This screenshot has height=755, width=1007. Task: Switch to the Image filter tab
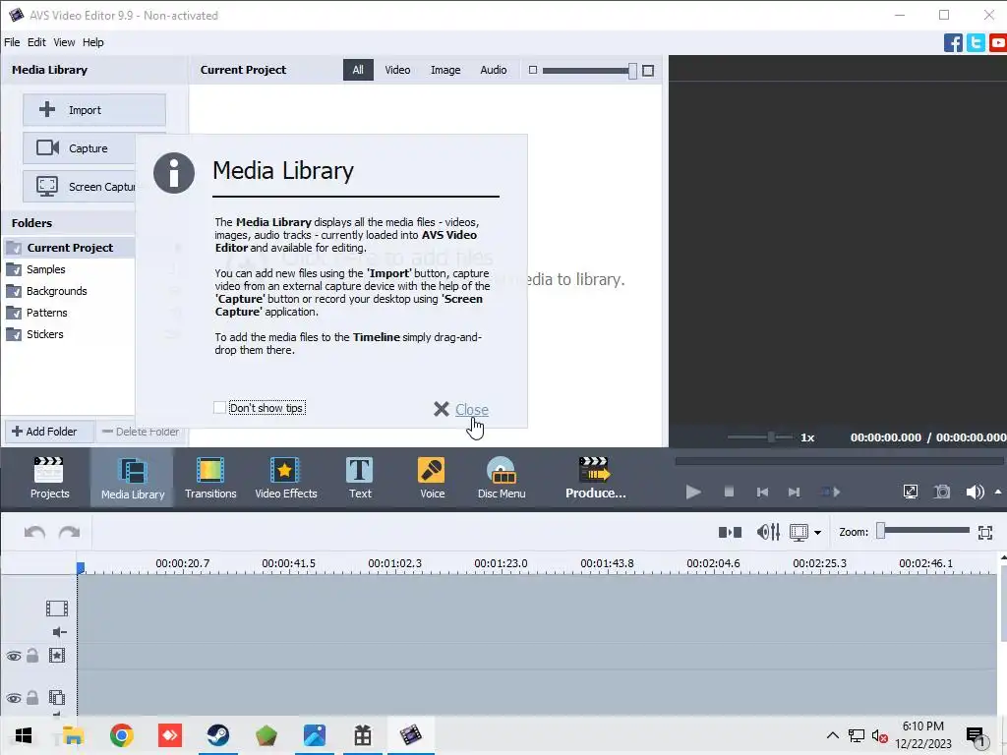(445, 70)
